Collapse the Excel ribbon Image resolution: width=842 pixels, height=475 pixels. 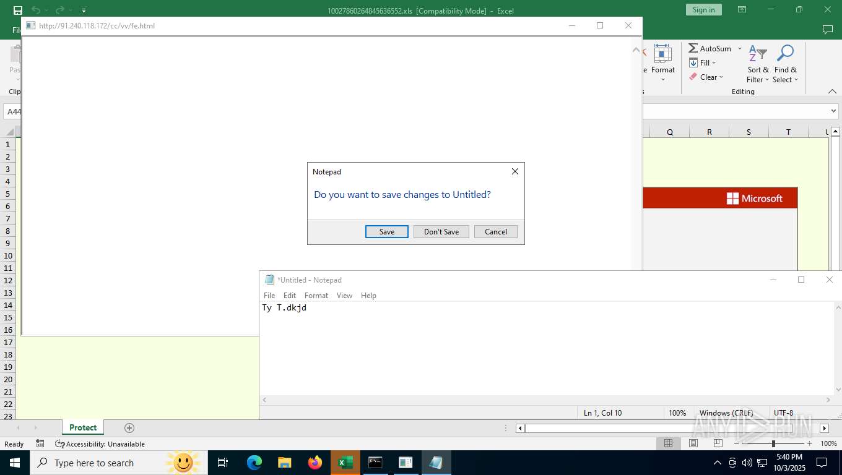832,92
